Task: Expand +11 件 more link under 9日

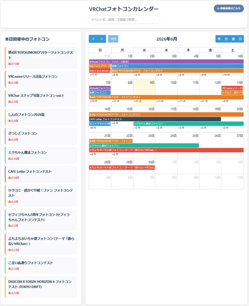Action: [138, 101]
